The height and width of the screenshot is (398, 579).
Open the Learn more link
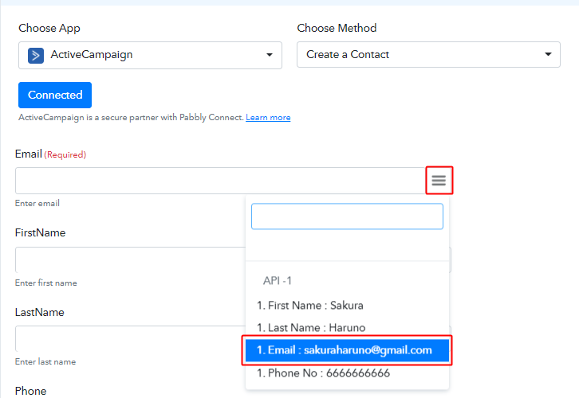tap(268, 118)
